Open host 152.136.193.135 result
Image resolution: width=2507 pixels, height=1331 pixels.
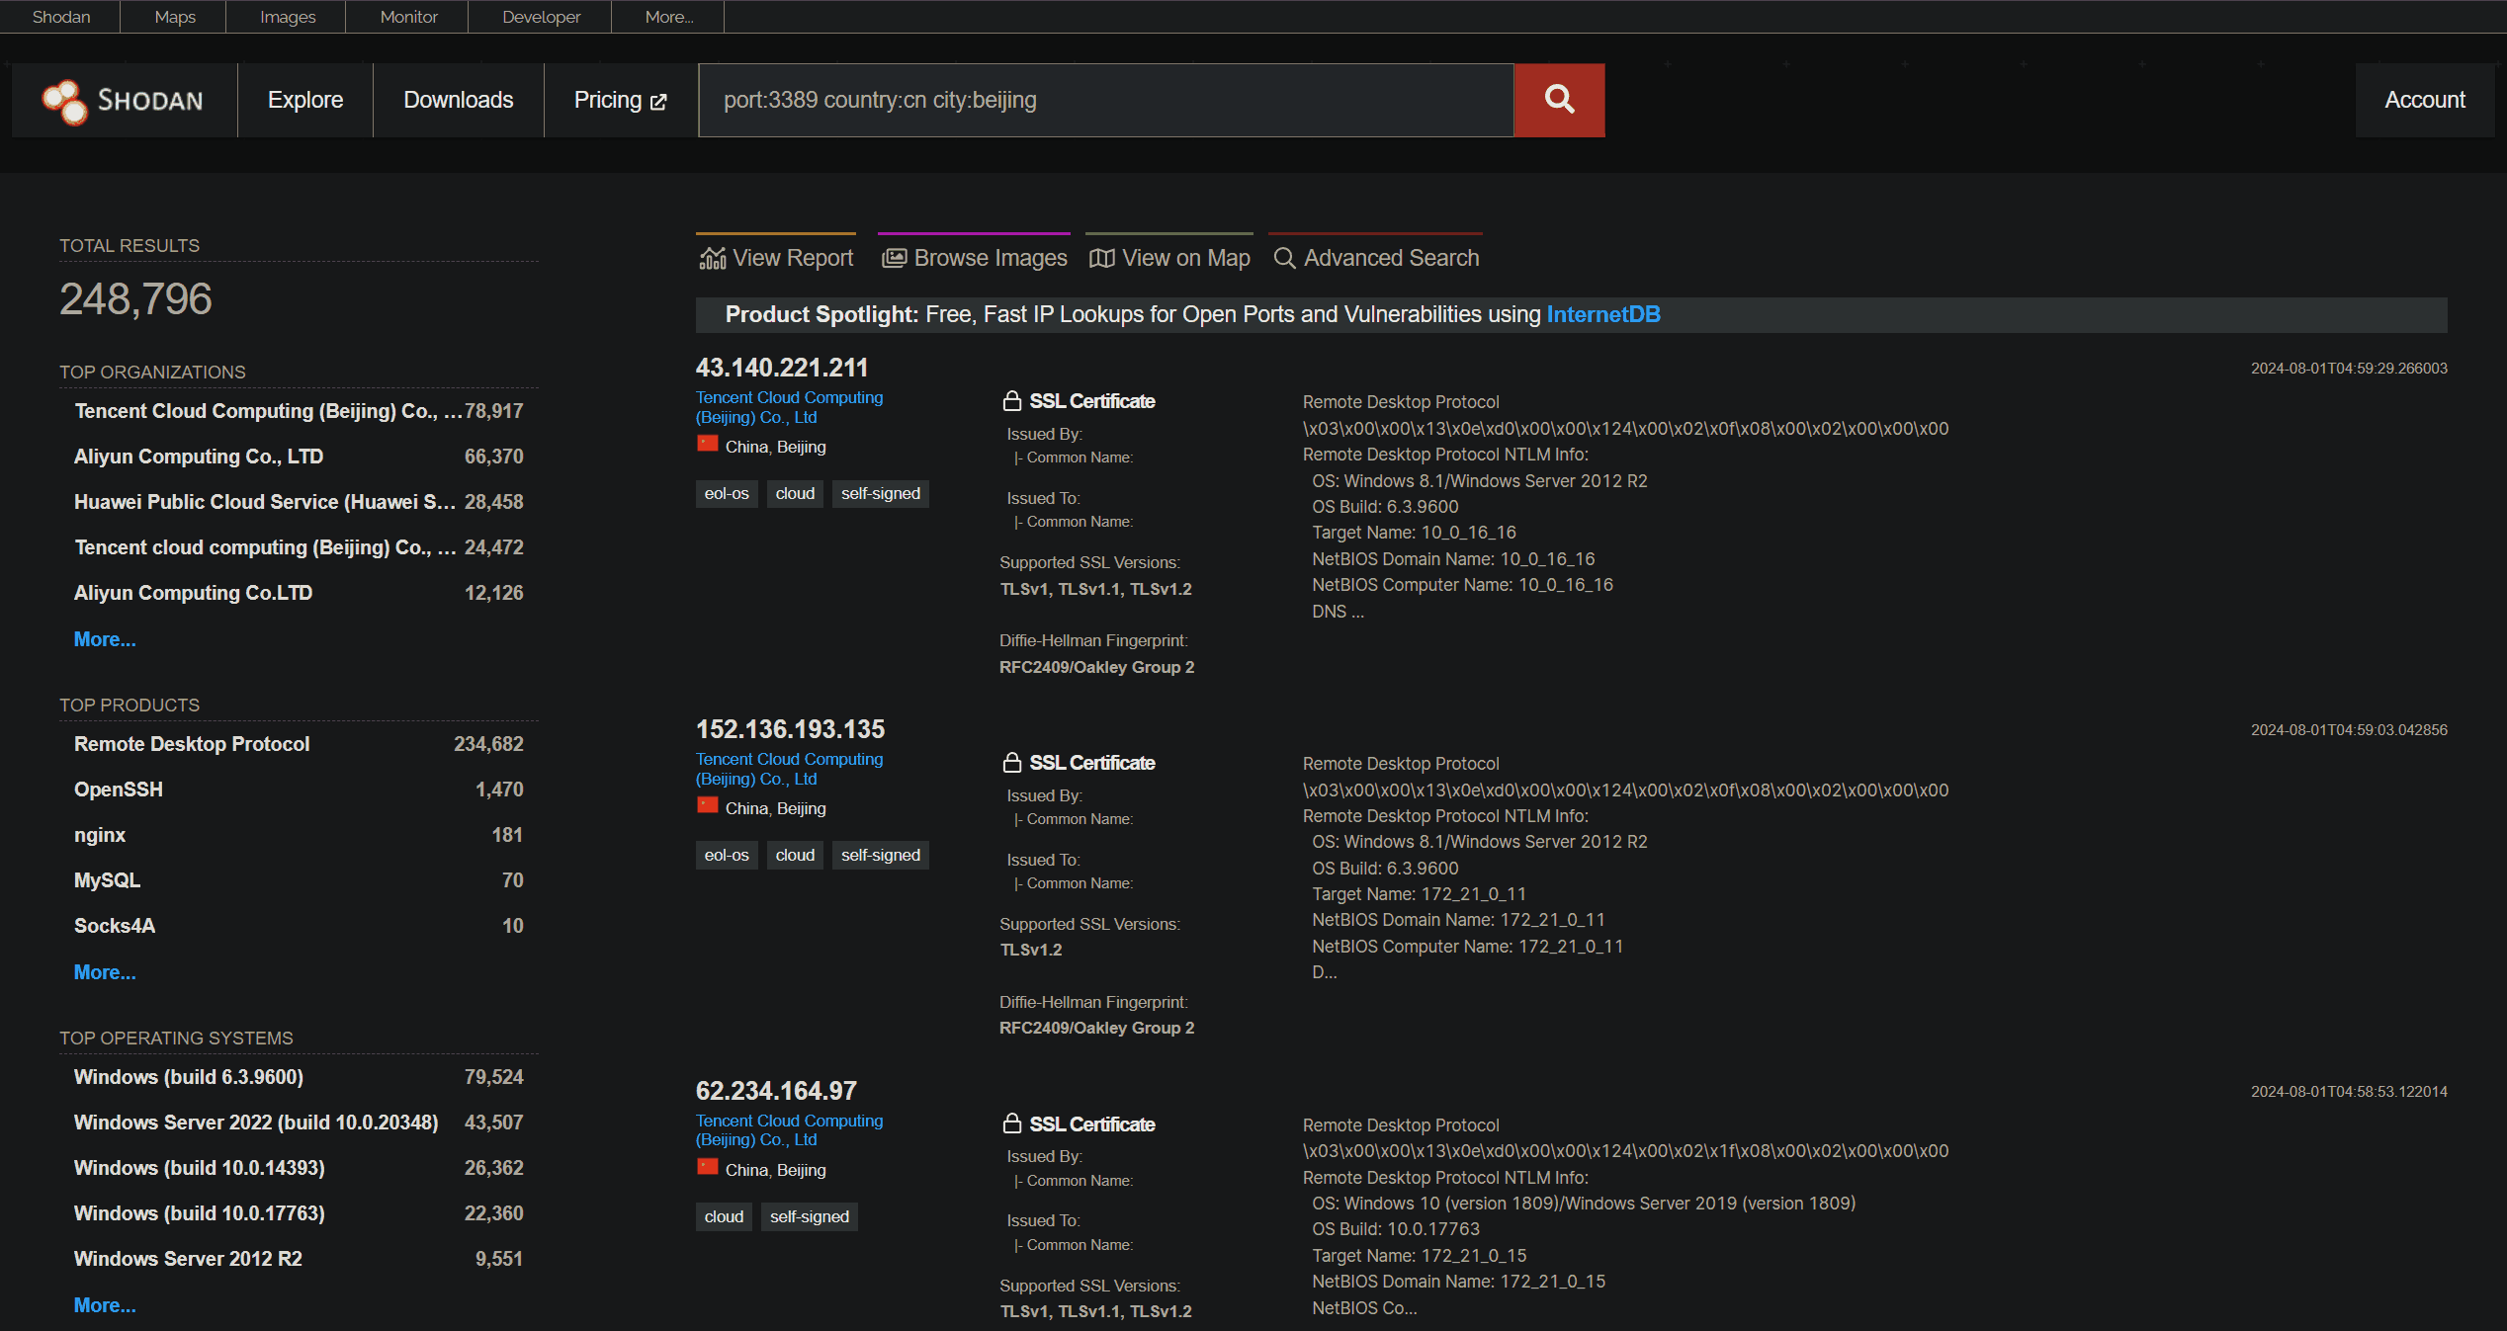[x=790, y=729]
